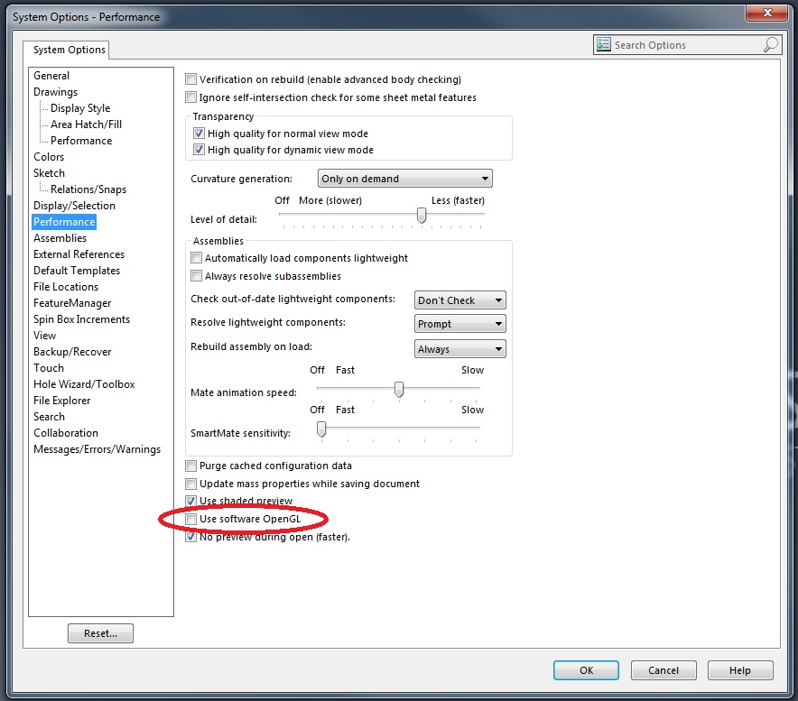The height and width of the screenshot is (701, 798).
Task: Select Drawings in the options tree
Action: coord(55,91)
